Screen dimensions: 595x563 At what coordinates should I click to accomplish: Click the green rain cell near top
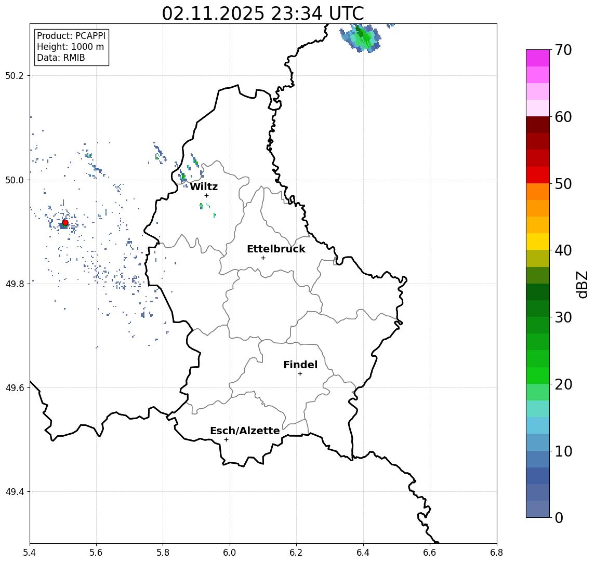click(361, 37)
